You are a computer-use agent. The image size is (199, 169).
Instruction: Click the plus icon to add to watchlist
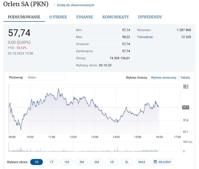tap(54, 5)
